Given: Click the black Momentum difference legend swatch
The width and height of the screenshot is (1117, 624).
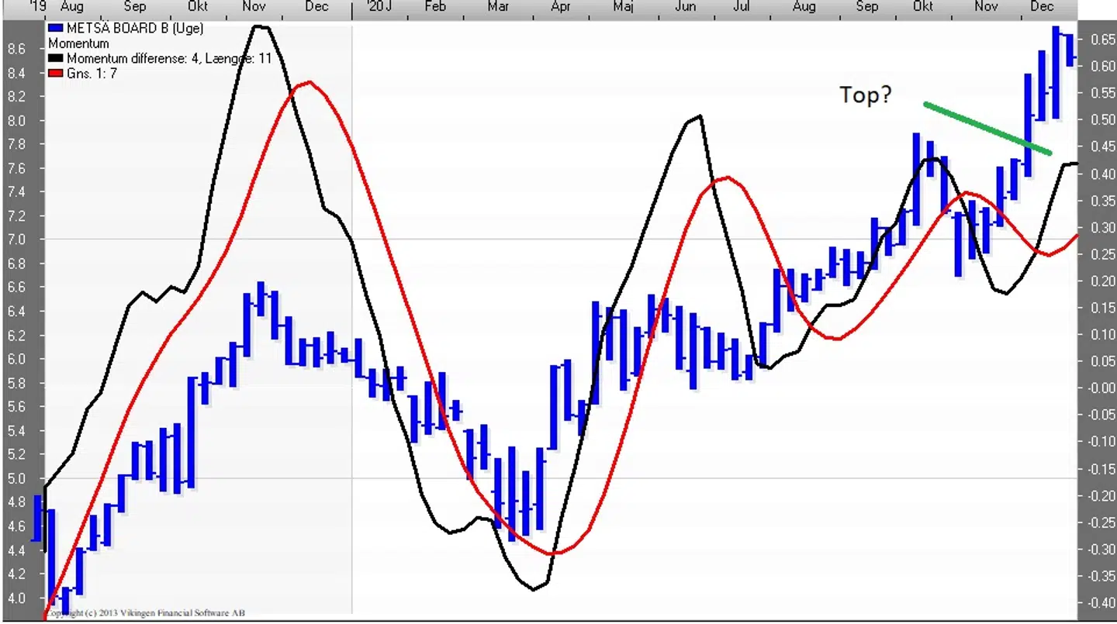Looking at the screenshot, I should 56,58.
